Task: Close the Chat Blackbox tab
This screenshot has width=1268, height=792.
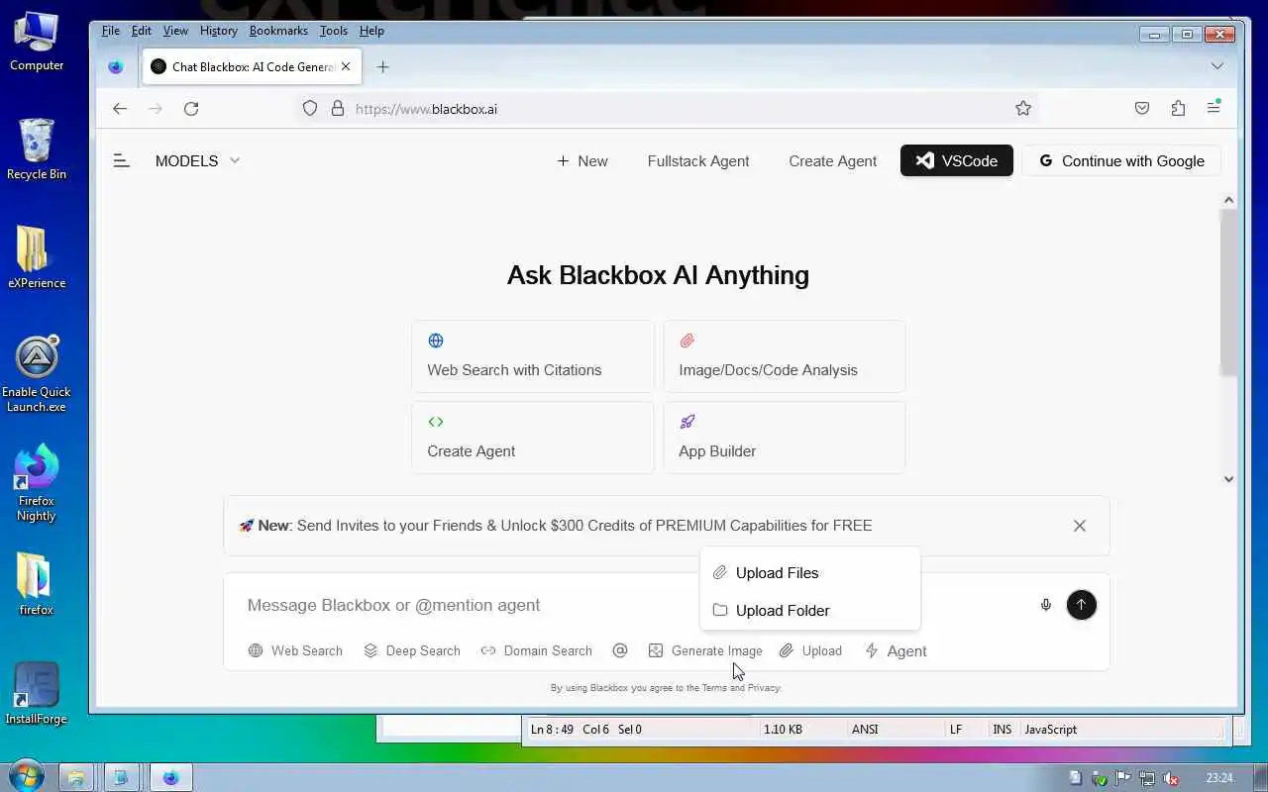Action: (x=346, y=66)
